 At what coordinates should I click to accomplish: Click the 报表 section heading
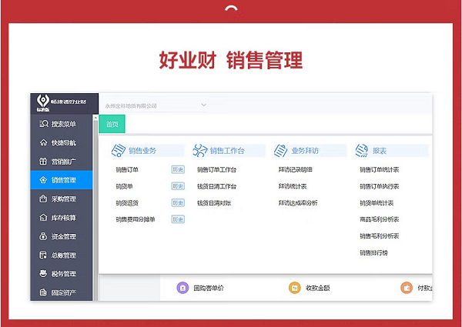[x=379, y=151]
